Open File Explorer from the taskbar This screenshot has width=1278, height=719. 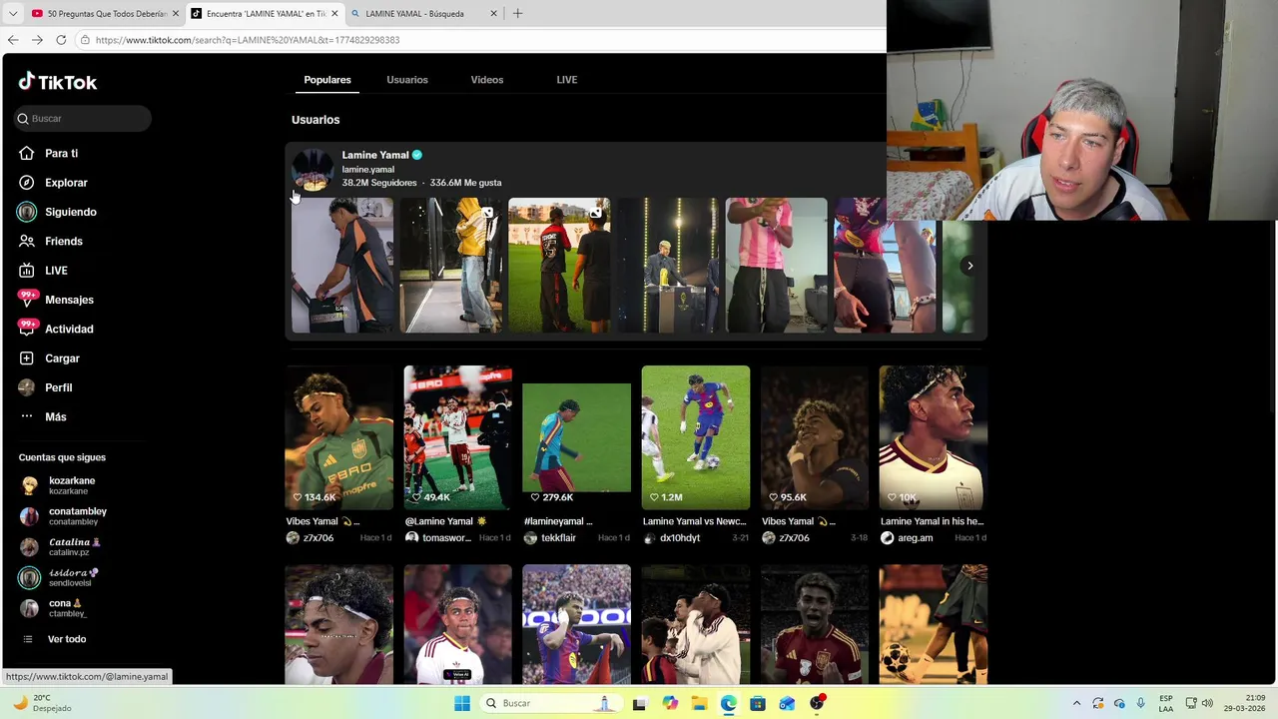click(699, 703)
